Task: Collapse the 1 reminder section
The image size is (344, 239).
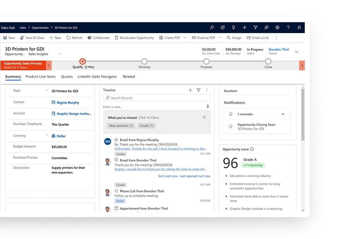Action: tap(283, 114)
